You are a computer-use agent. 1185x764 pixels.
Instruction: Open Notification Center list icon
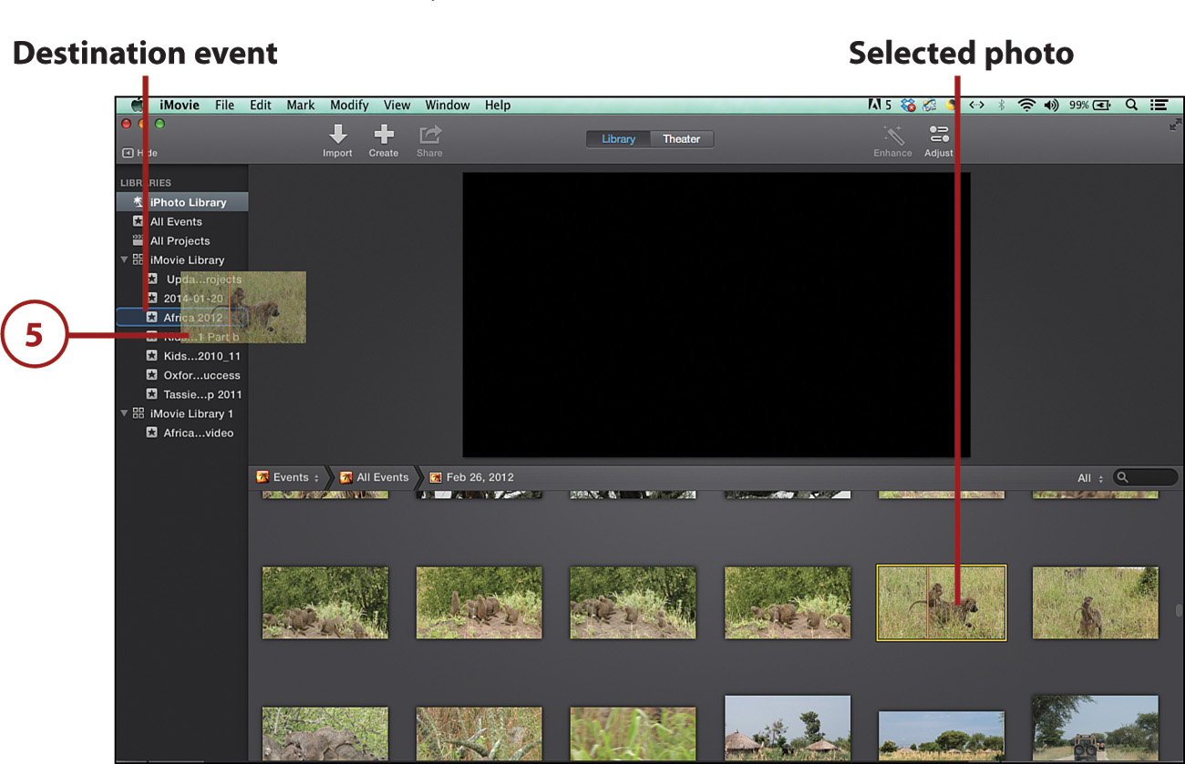pos(1159,105)
